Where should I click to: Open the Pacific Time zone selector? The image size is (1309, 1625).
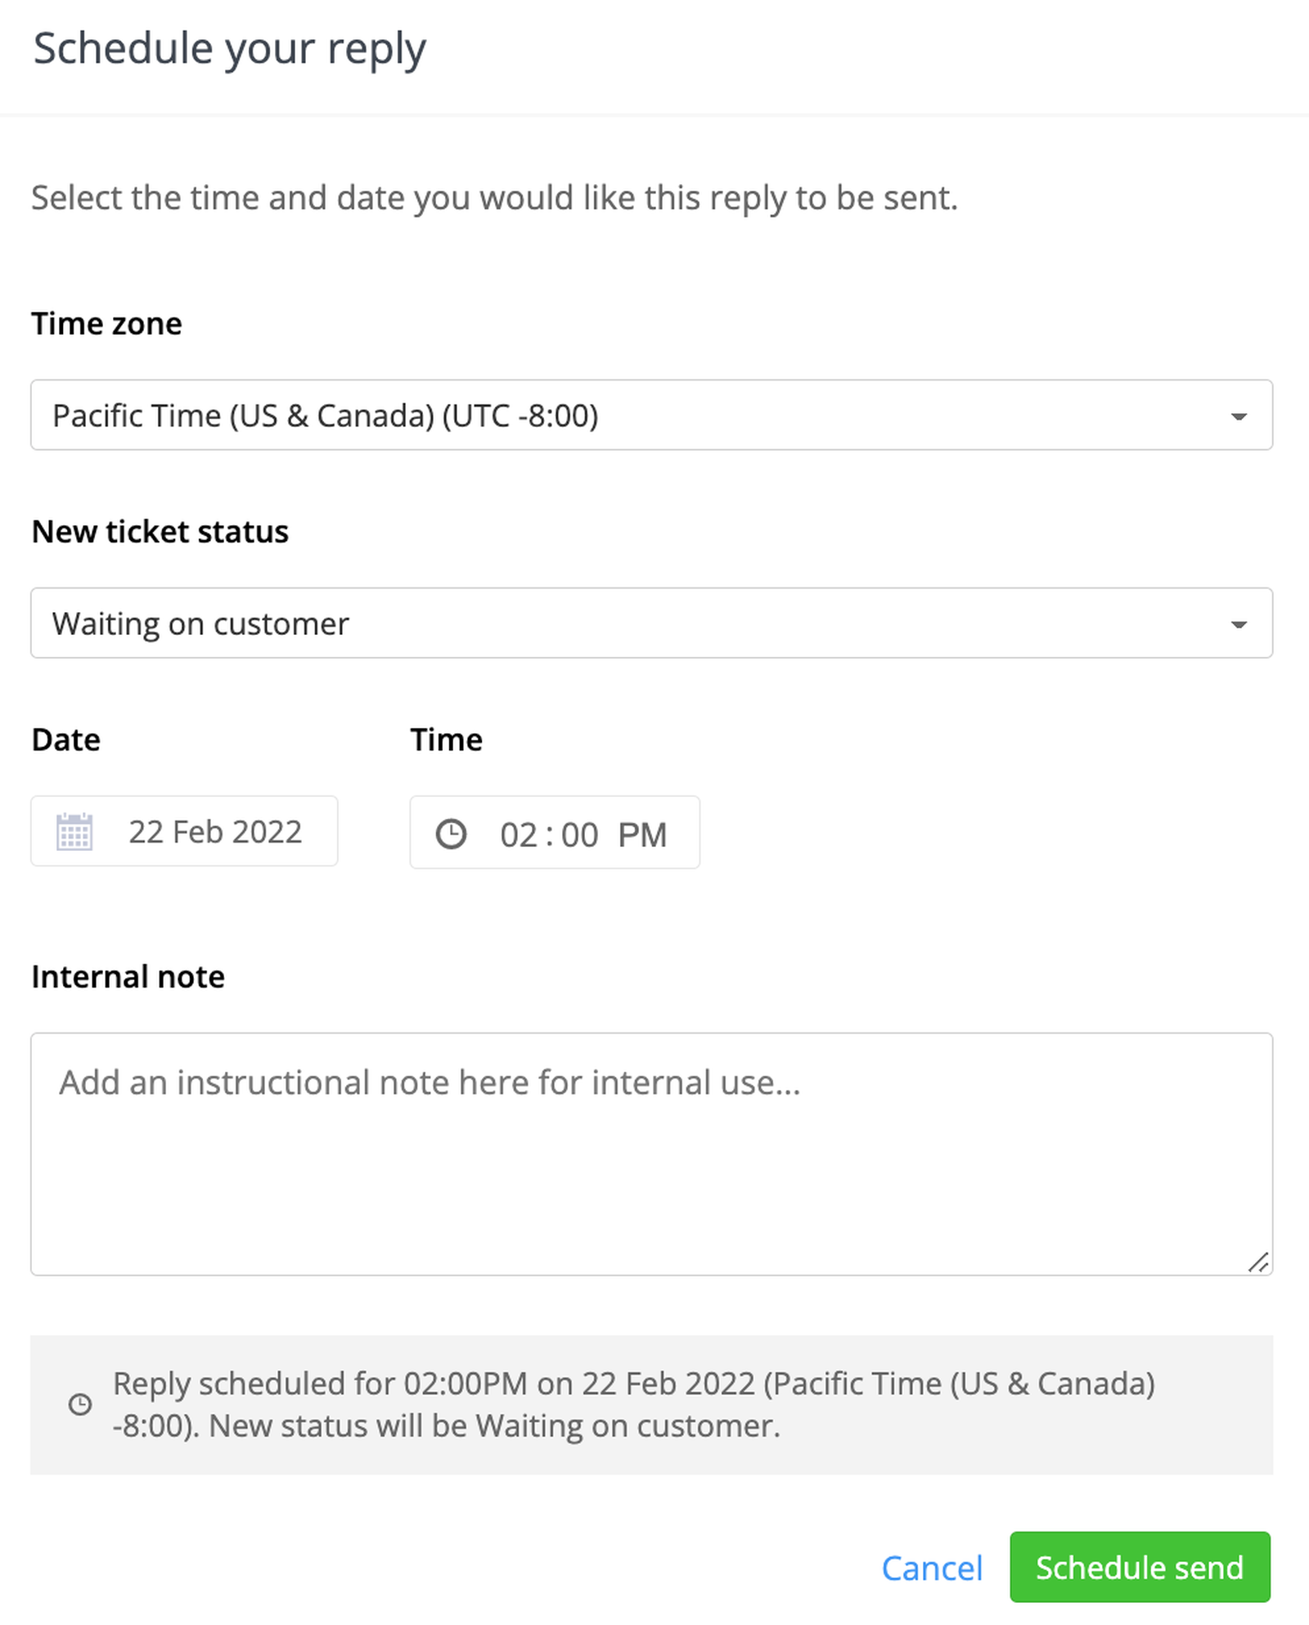click(x=651, y=416)
